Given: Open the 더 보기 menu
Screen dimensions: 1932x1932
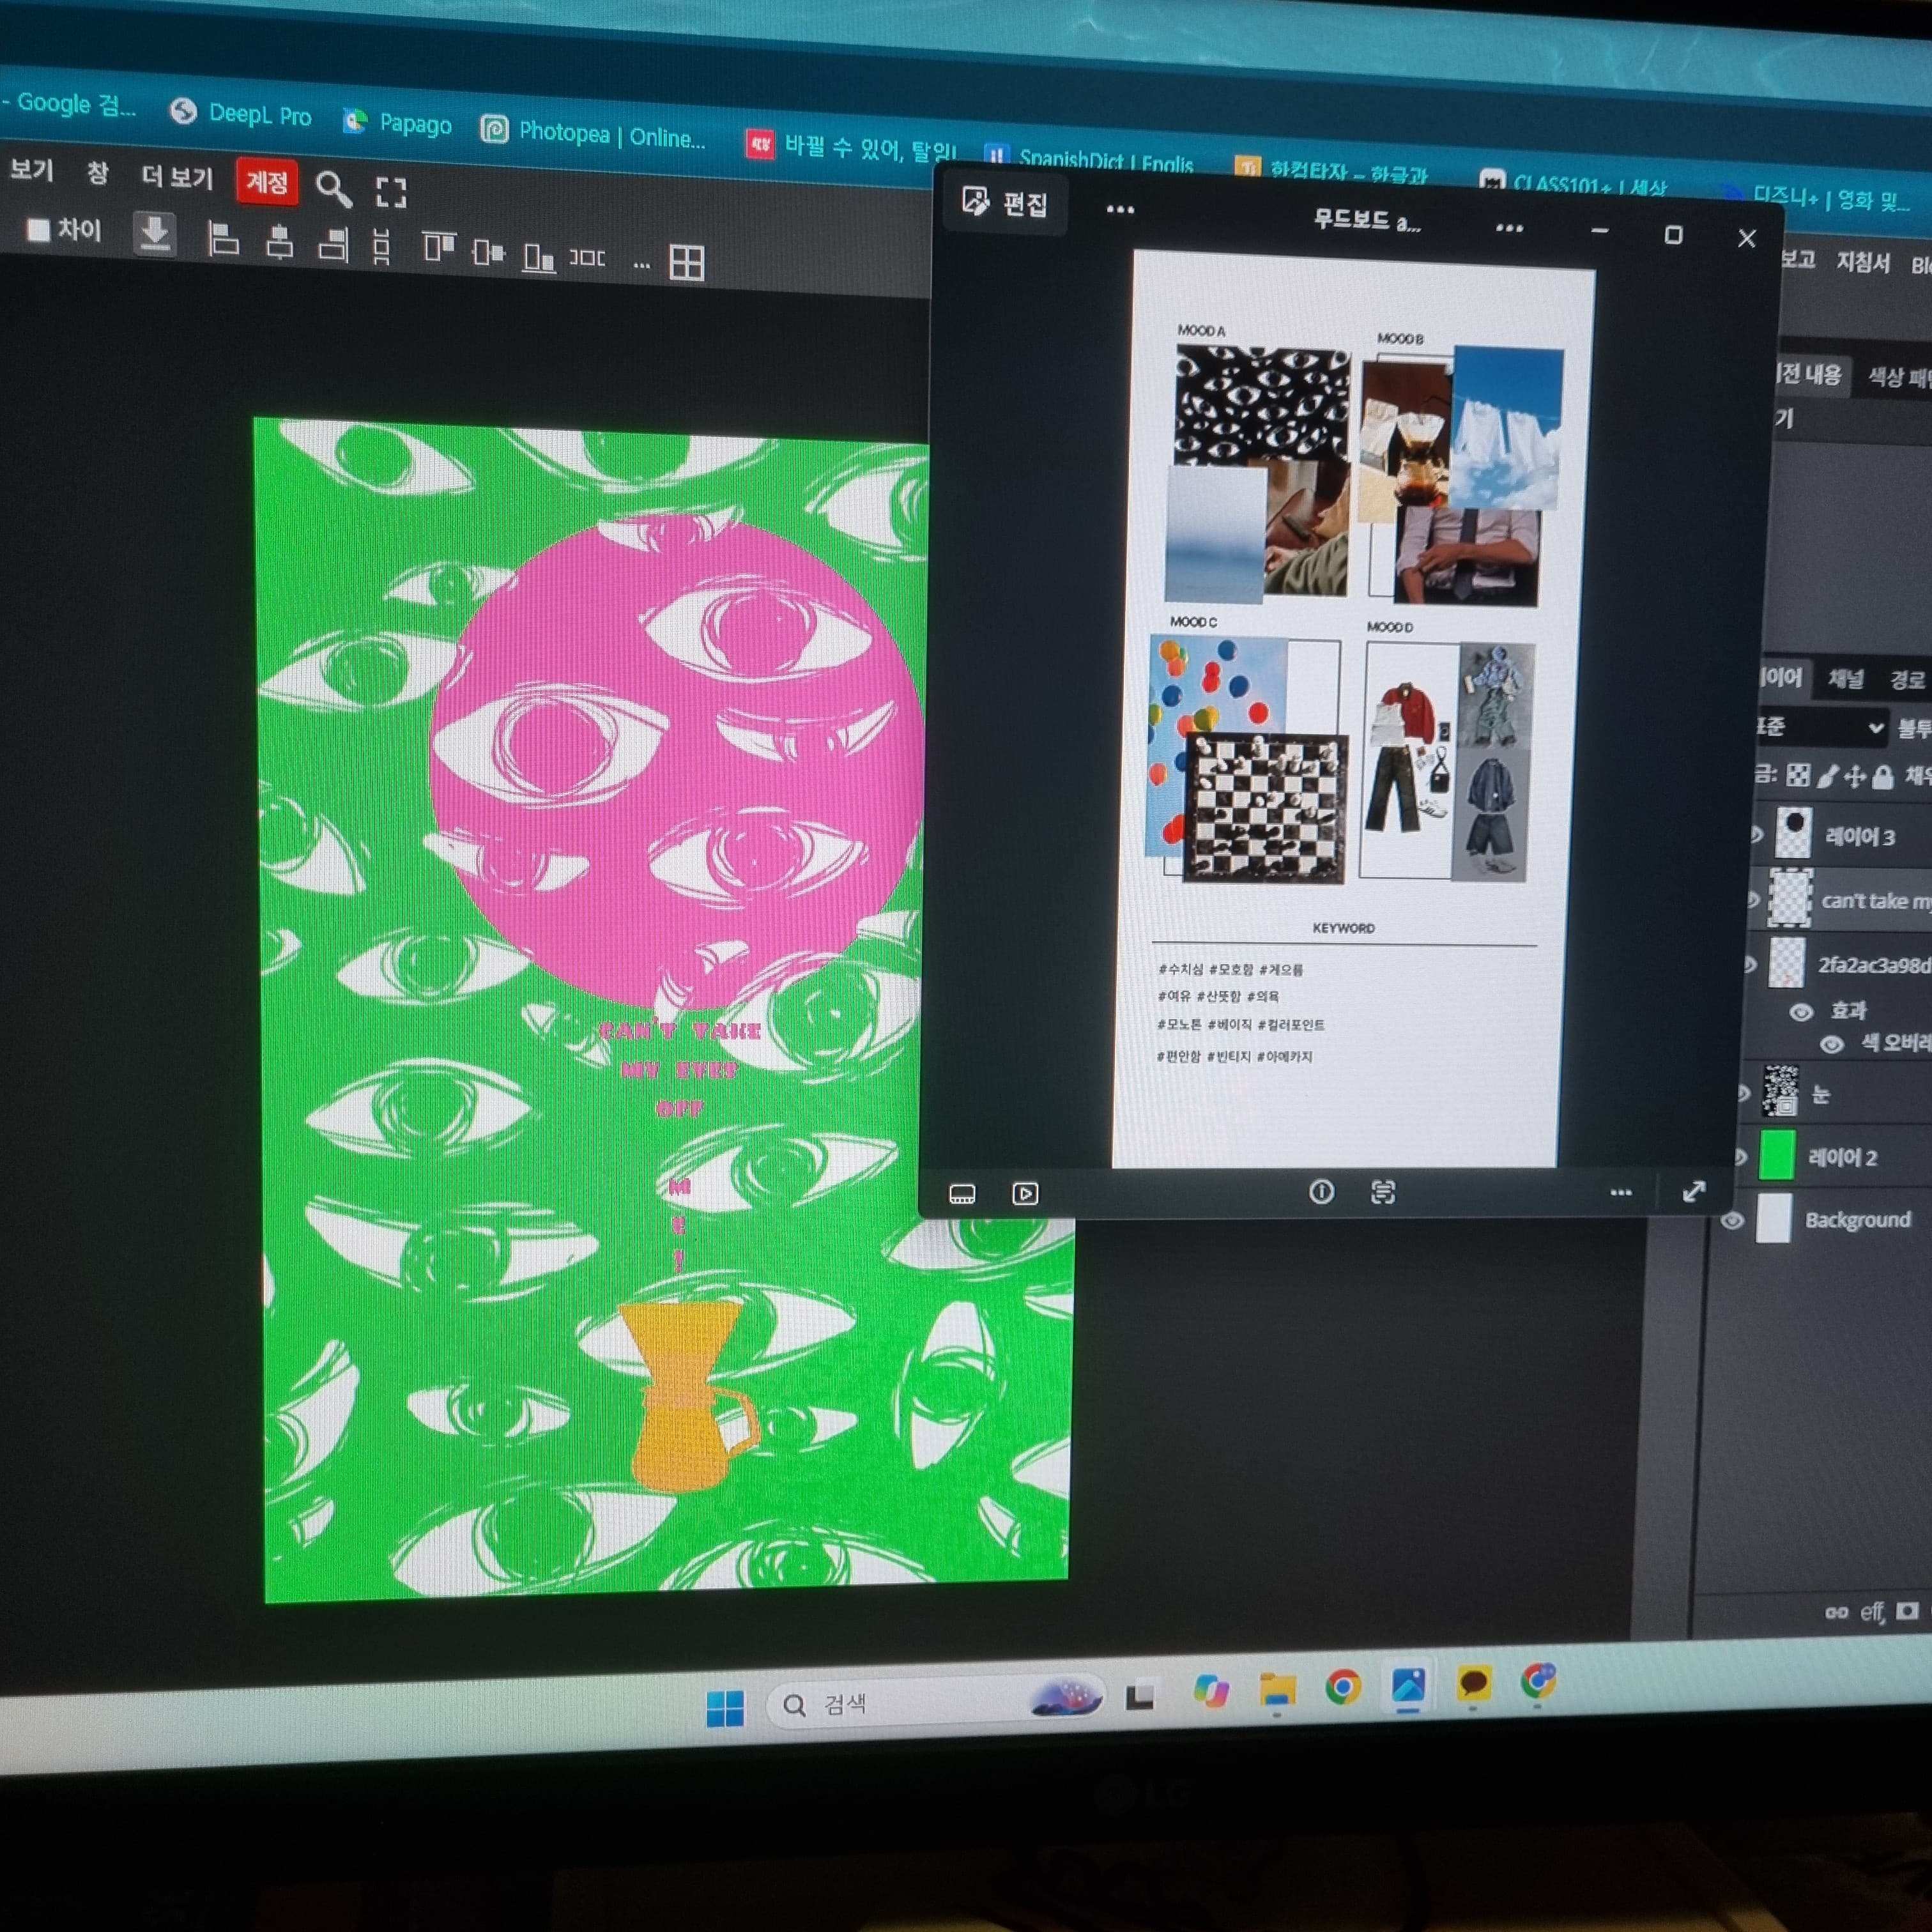Looking at the screenshot, I should (x=177, y=177).
